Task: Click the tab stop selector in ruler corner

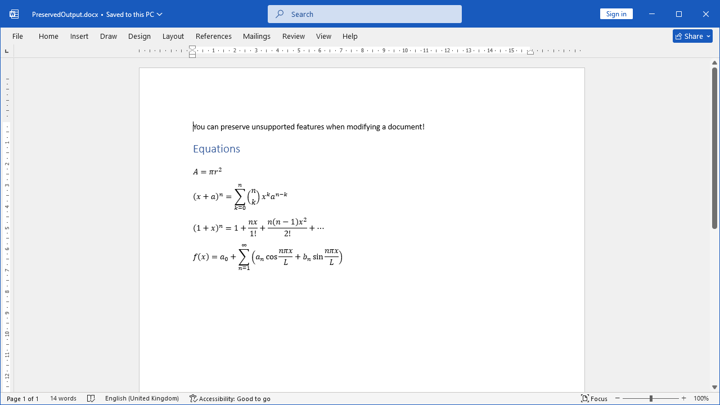Action: (7, 51)
